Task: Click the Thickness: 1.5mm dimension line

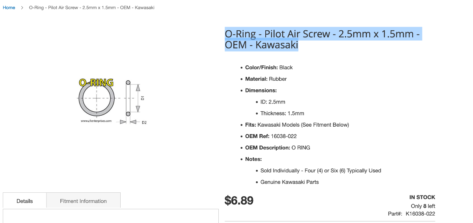Action: click(x=282, y=113)
